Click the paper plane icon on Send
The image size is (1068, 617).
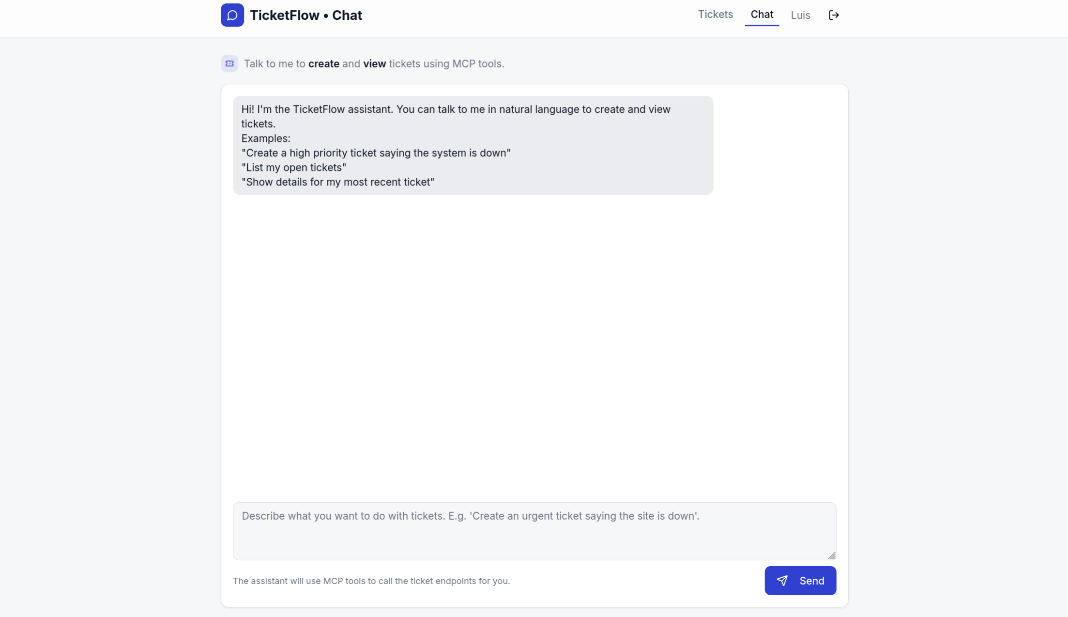pyautogui.click(x=782, y=581)
